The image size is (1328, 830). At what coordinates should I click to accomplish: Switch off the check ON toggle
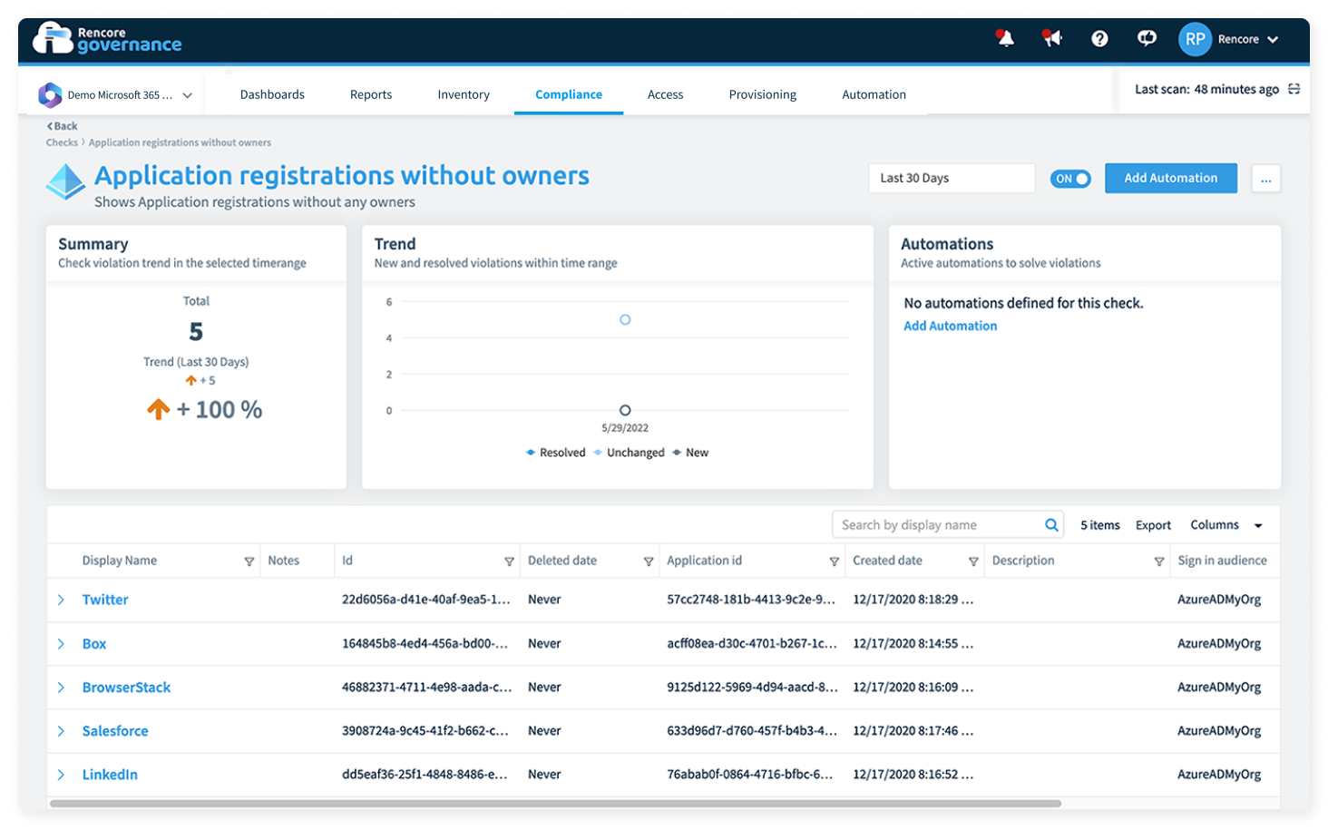(1070, 179)
